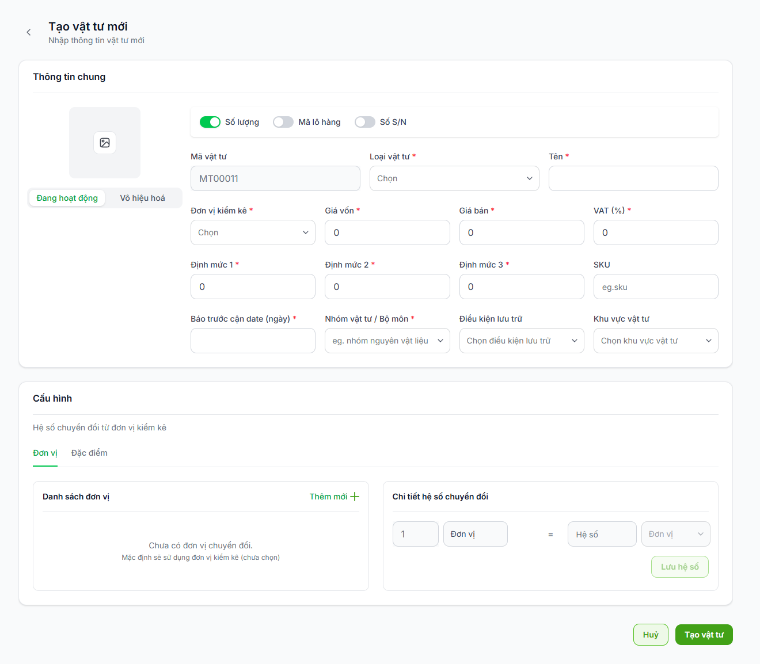The width and height of the screenshot is (760, 664).
Task: Enable the Số S/N switch
Action: click(365, 122)
